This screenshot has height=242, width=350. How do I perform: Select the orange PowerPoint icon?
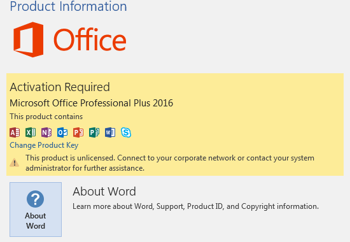[78, 132]
